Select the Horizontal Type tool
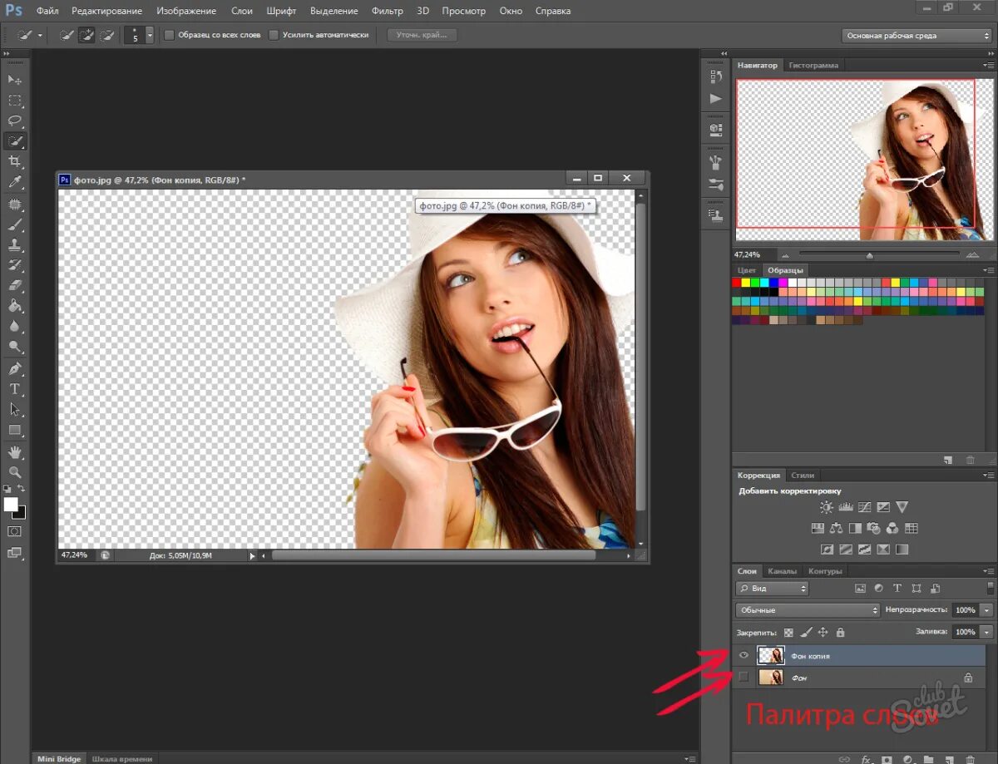Image resolution: width=998 pixels, height=764 pixels. 15,389
